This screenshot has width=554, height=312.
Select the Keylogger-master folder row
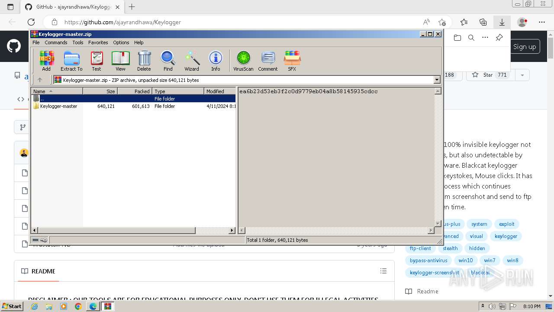[x=134, y=106]
